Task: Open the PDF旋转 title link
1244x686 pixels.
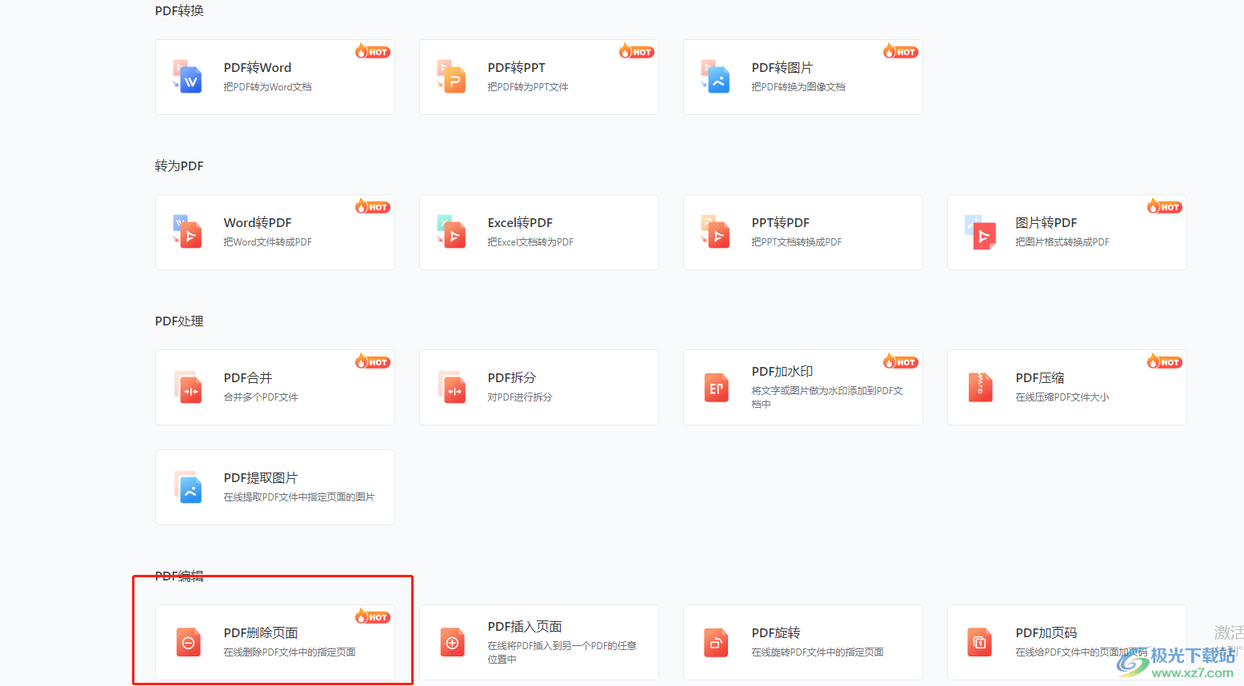Action: 776,633
